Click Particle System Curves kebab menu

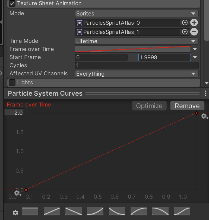pyautogui.click(x=205, y=93)
